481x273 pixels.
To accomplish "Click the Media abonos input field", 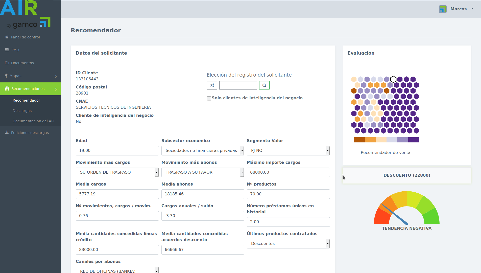I will (x=203, y=194).
